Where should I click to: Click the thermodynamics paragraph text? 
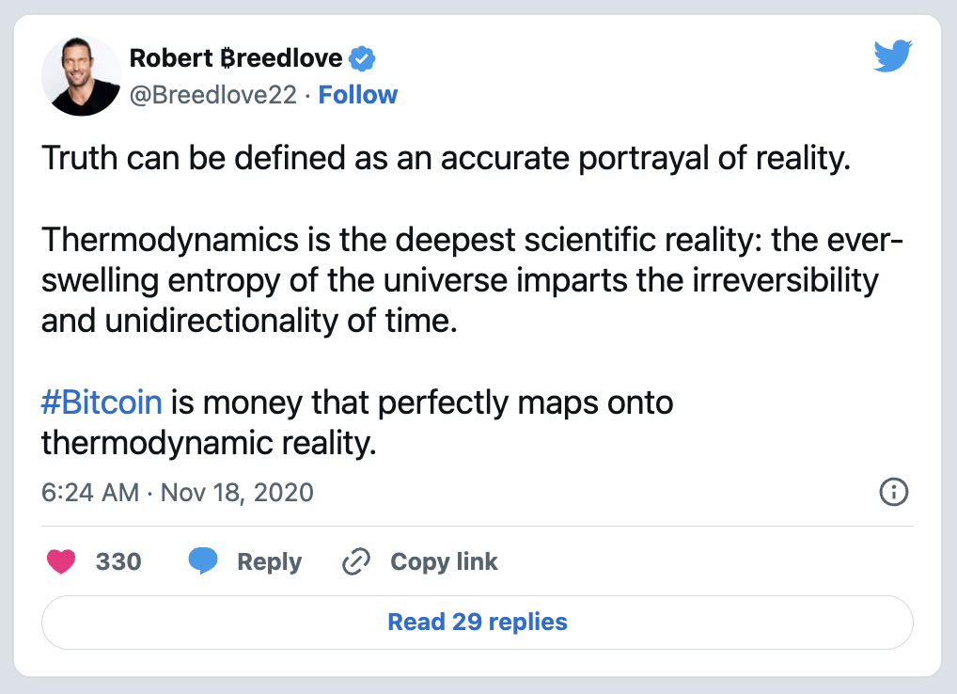tap(472, 280)
